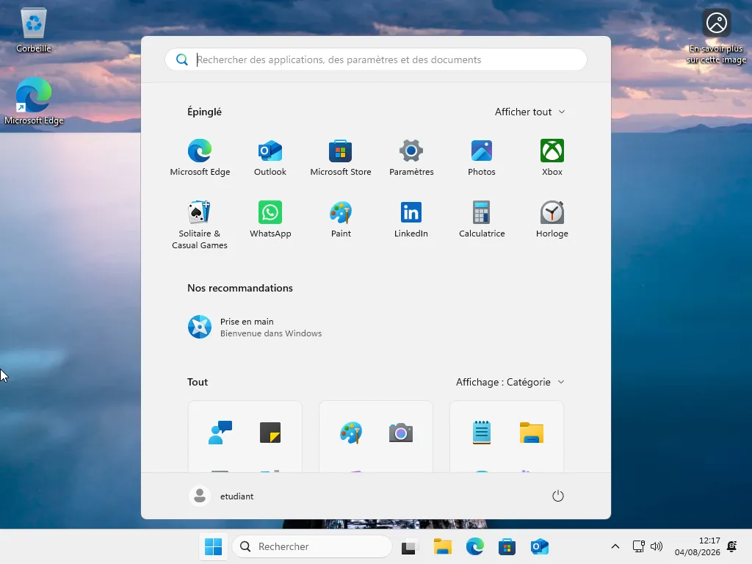Open the Horloge clock app
Viewport: 752px width, 564px height.
(x=552, y=220)
